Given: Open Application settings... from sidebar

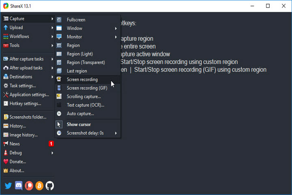Looking at the screenshot, I should 28,95.
